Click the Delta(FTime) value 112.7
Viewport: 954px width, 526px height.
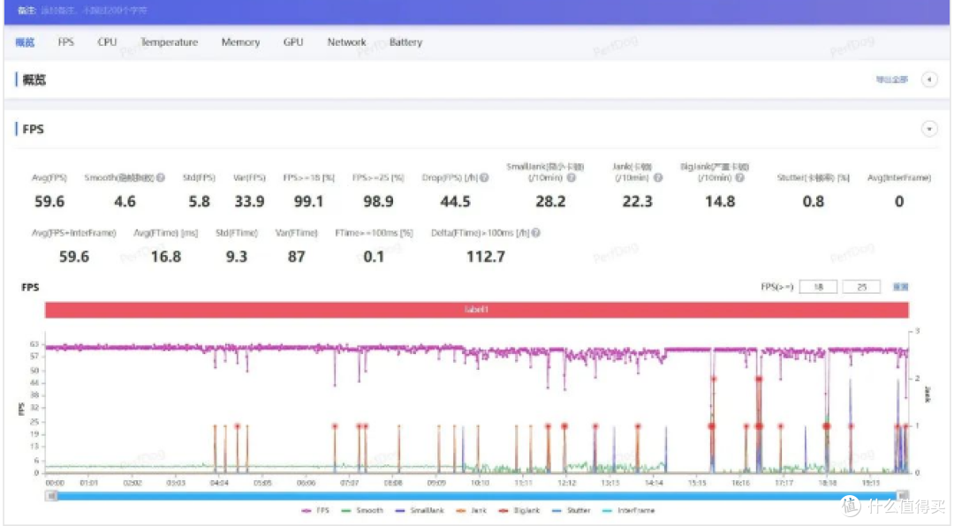click(486, 257)
